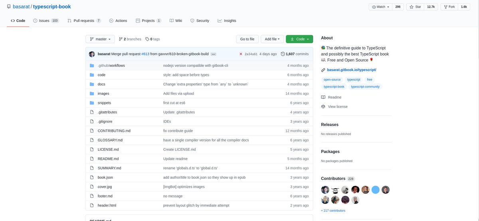Screen dimensions: 479x221
Task: Click the file icon beside cover.jpg
Action: click(92, 187)
